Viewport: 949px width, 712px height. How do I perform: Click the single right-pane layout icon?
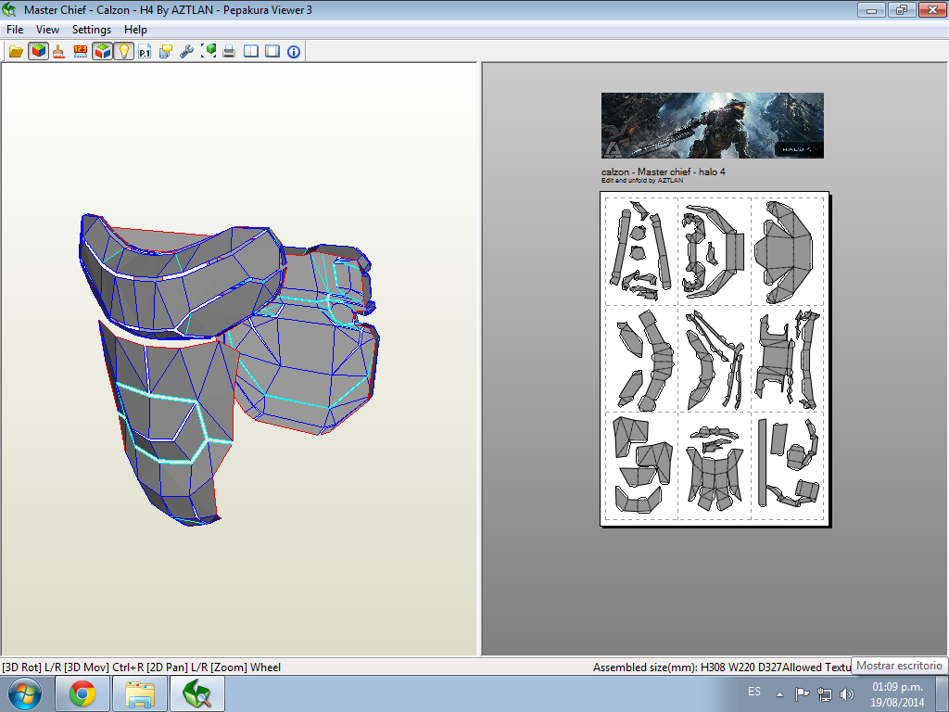[272, 52]
